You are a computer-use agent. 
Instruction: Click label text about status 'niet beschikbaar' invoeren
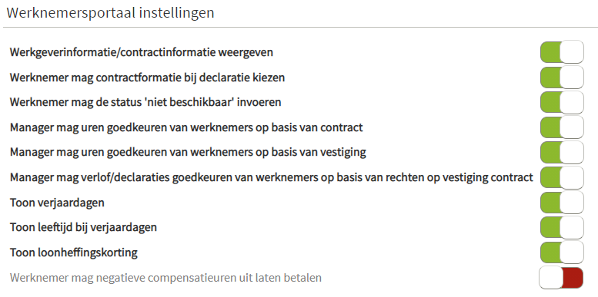[x=145, y=103]
